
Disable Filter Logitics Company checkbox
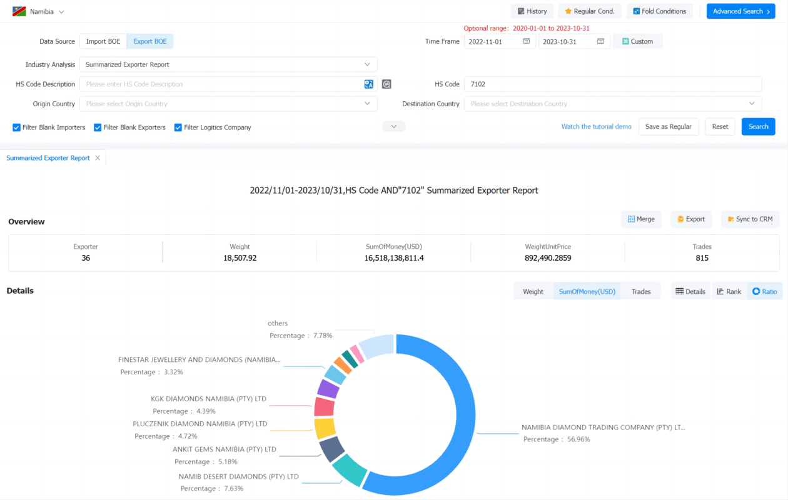coord(178,127)
